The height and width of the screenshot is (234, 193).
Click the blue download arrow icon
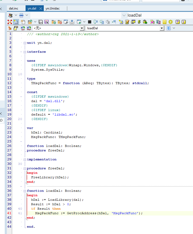point(72,22)
